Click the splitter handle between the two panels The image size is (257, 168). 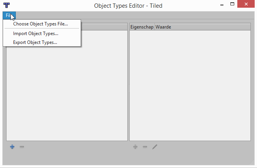[128, 88]
